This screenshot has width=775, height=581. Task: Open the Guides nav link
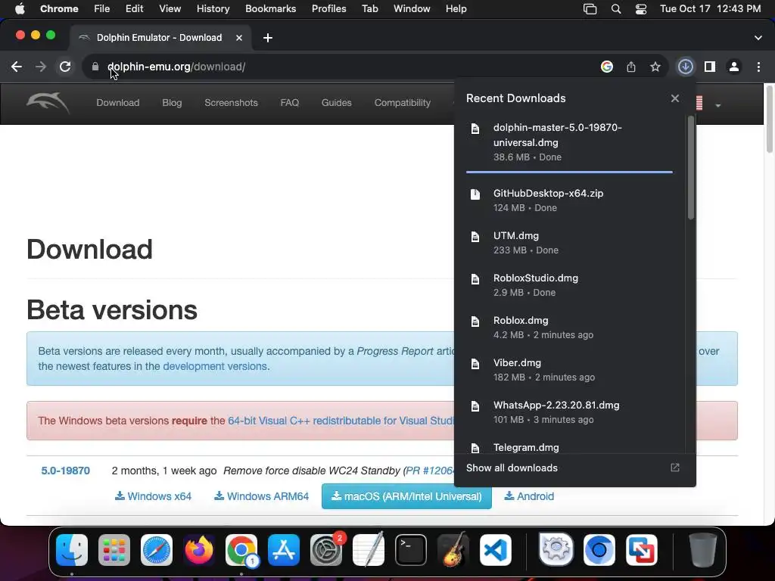(x=337, y=103)
